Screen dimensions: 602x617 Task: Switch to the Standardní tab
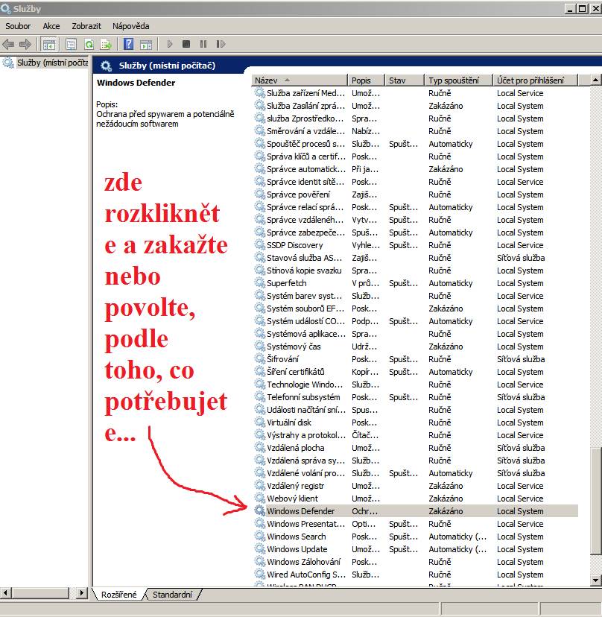point(172,594)
